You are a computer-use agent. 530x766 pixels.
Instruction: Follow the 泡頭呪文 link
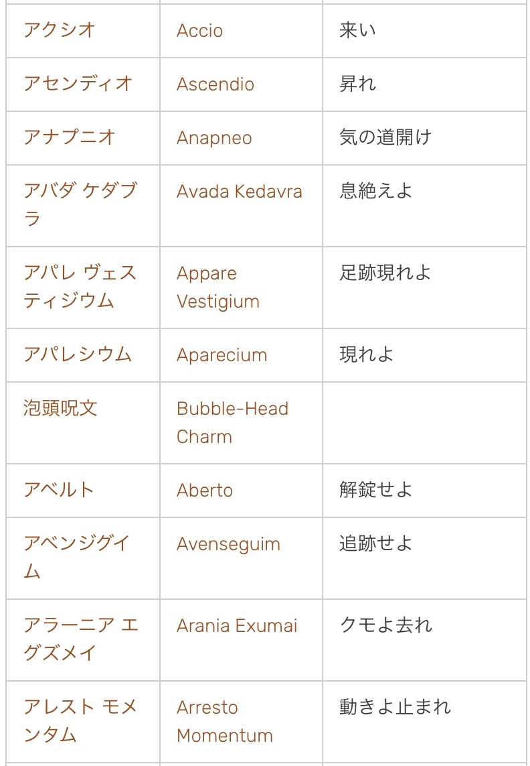tap(60, 408)
